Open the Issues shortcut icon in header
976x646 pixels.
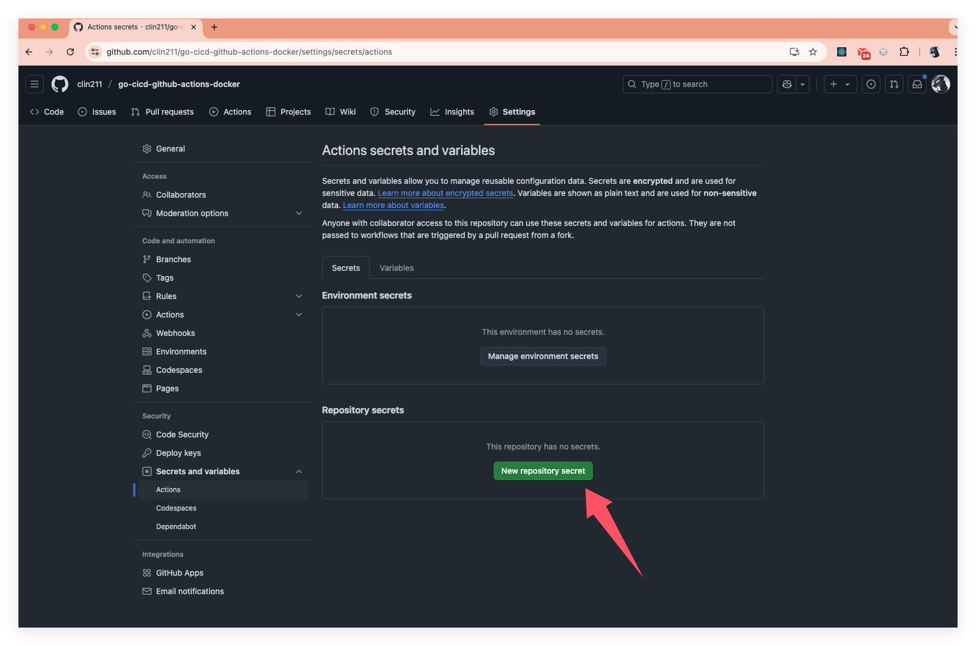871,84
